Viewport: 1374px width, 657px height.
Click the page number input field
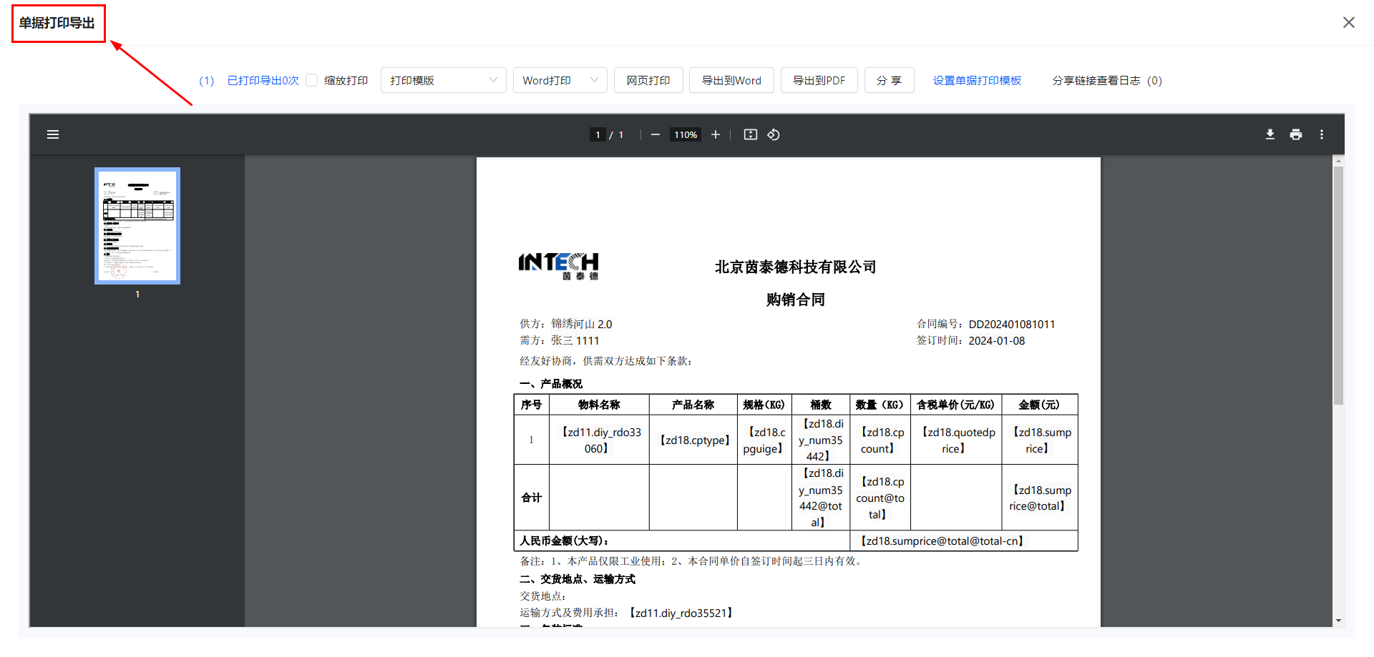click(598, 134)
